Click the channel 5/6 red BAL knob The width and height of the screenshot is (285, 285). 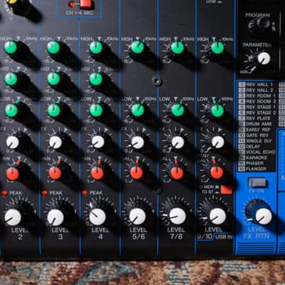tap(136, 172)
